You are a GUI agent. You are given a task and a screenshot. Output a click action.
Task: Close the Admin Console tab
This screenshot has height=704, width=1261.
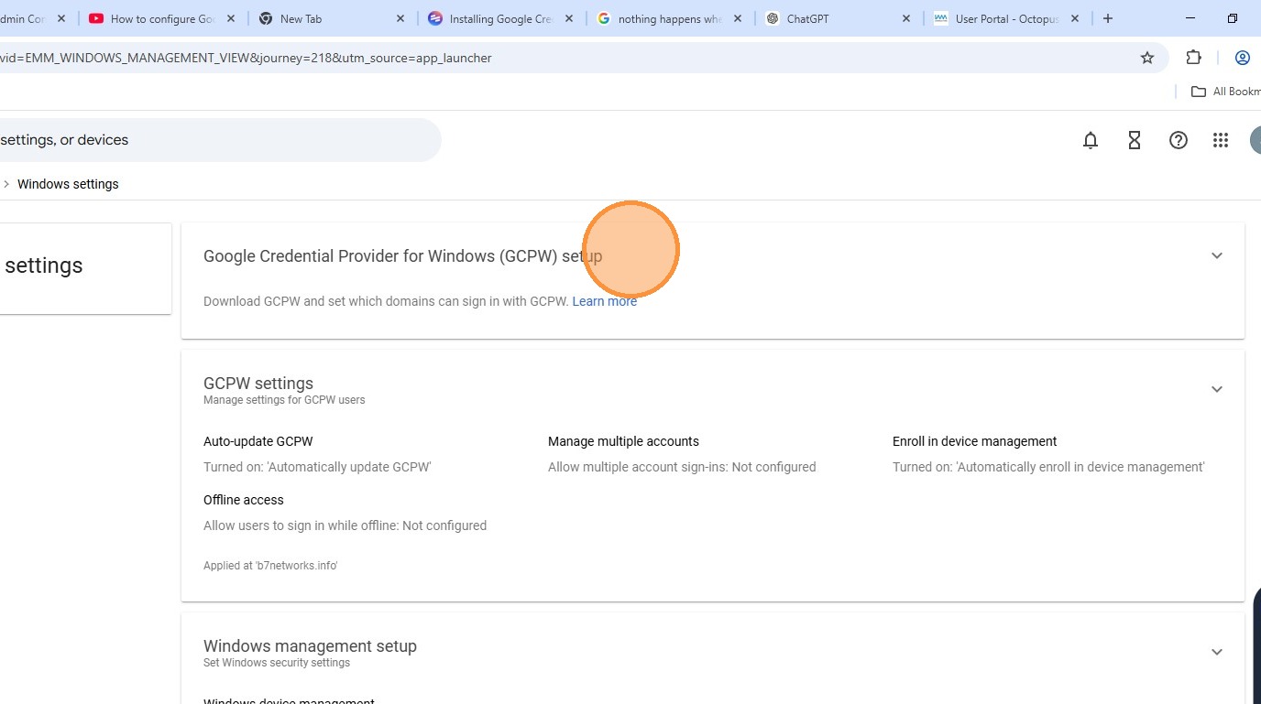pyautogui.click(x=62, y=18)
